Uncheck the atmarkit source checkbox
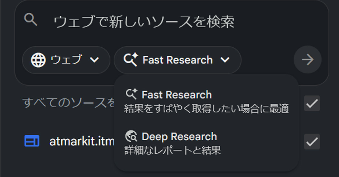 pyautogui.click(x=312, y=141)
